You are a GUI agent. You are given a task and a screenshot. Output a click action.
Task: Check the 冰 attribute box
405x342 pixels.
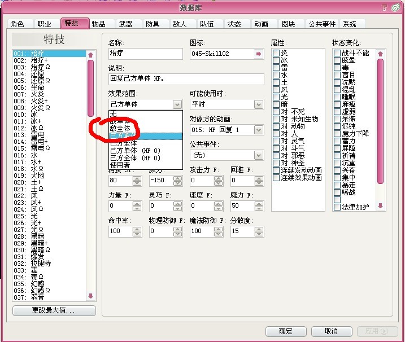(x=276, y=60)
